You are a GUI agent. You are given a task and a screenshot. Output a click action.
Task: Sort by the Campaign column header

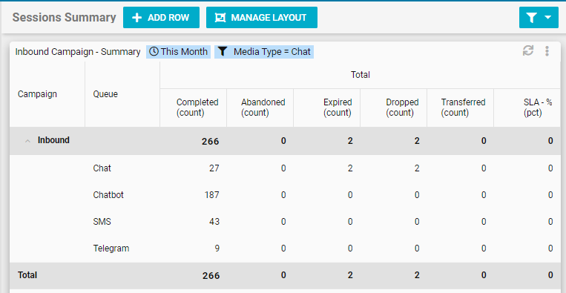[37, 94]
